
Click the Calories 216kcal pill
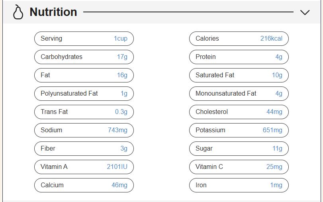(239, 39)
